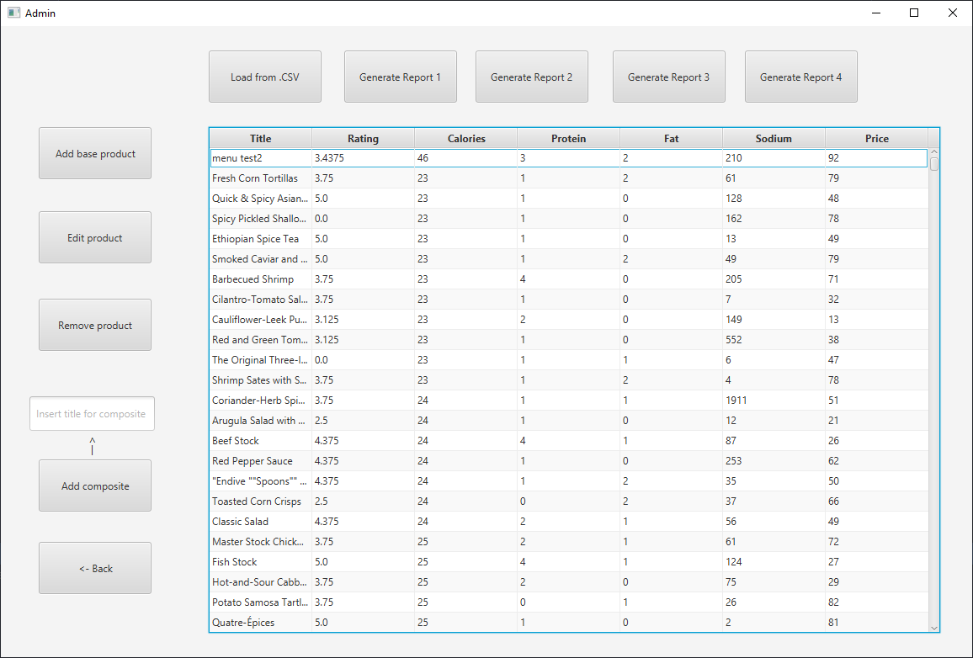Add a base product

tap(94, 153)
